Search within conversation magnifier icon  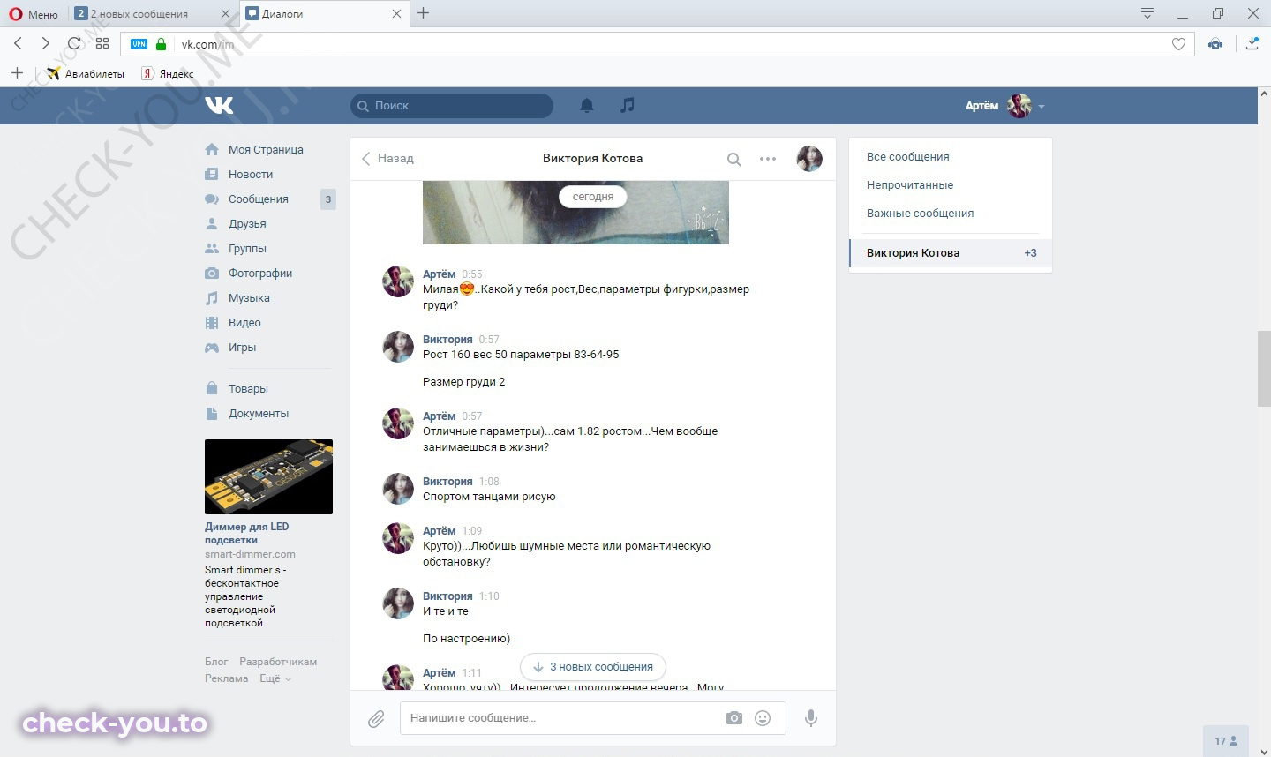pyautogui.click(x=733, y=160)
